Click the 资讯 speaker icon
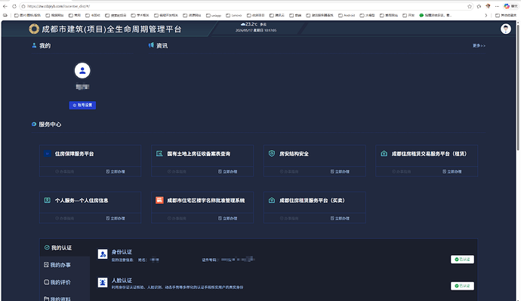The image size is (521, 301). (x=151, y=45)
